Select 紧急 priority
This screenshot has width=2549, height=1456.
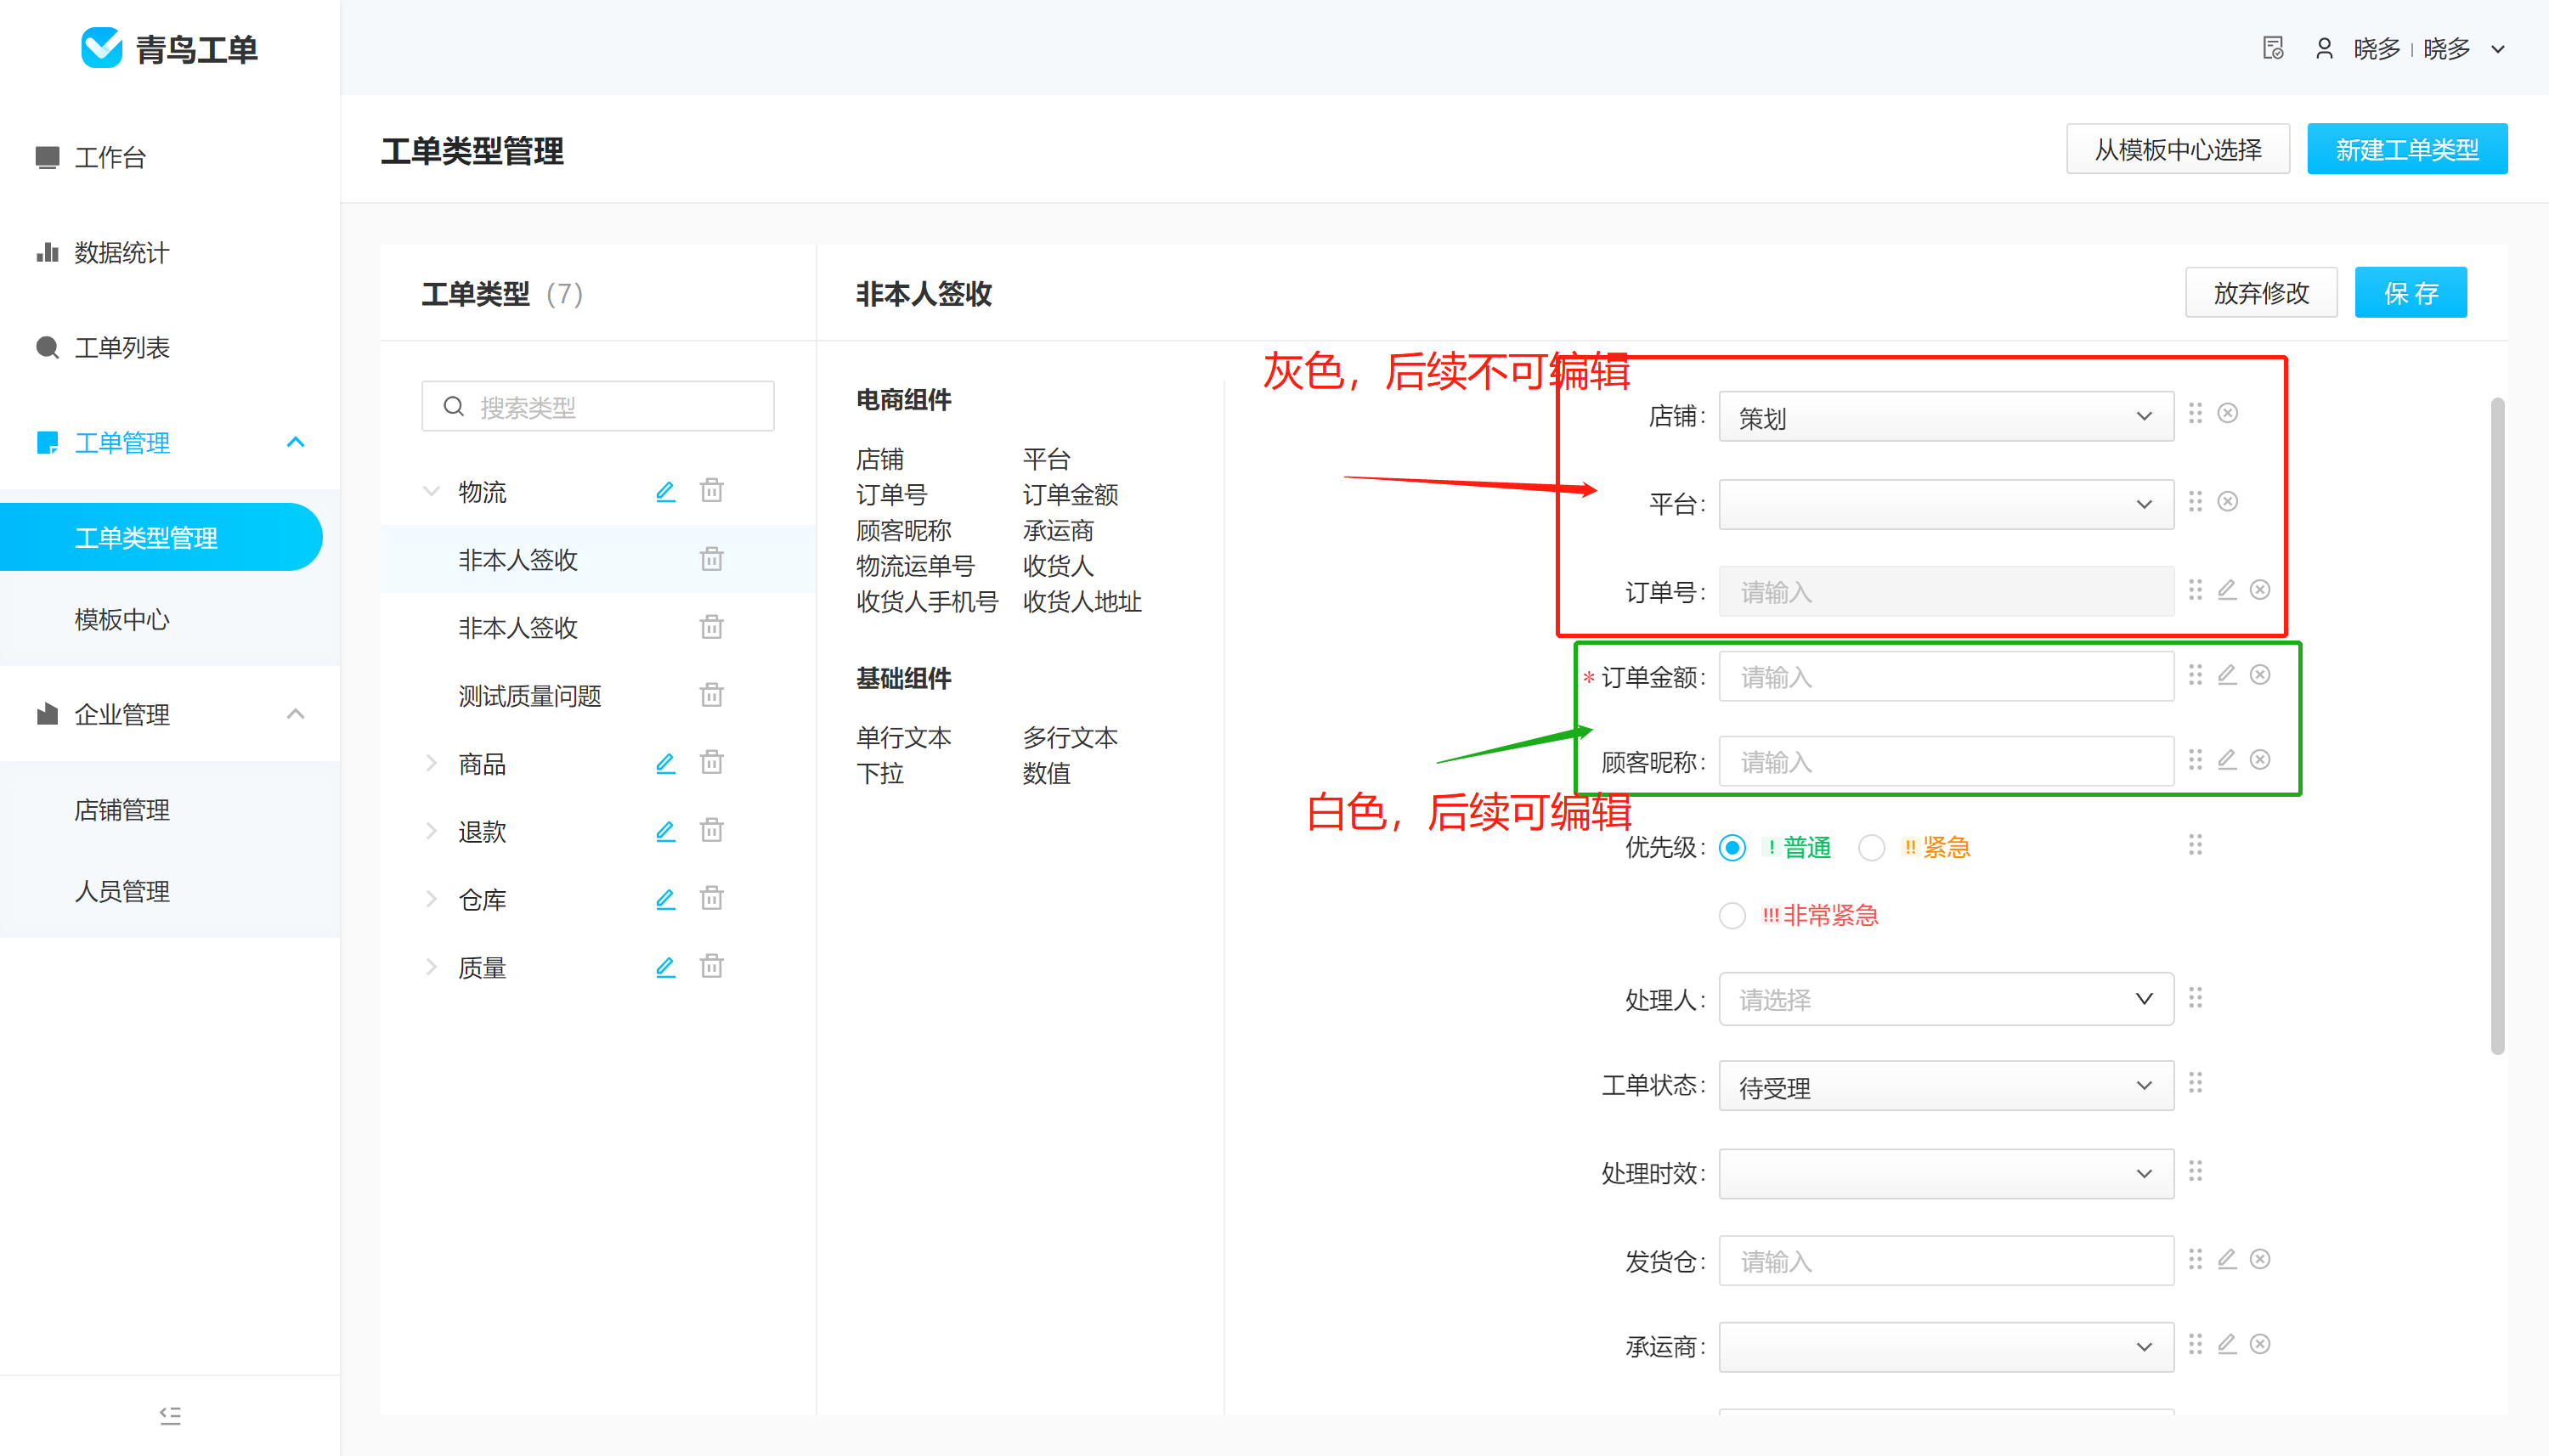click(1871, 848)
